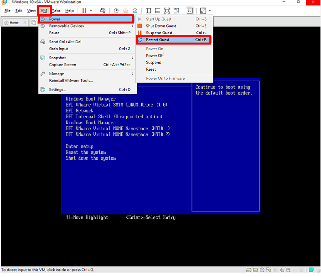Select the plain Suspend entry
Image resolution: width=321 pixels, height=277 pixels.
[x=174, y=62]
